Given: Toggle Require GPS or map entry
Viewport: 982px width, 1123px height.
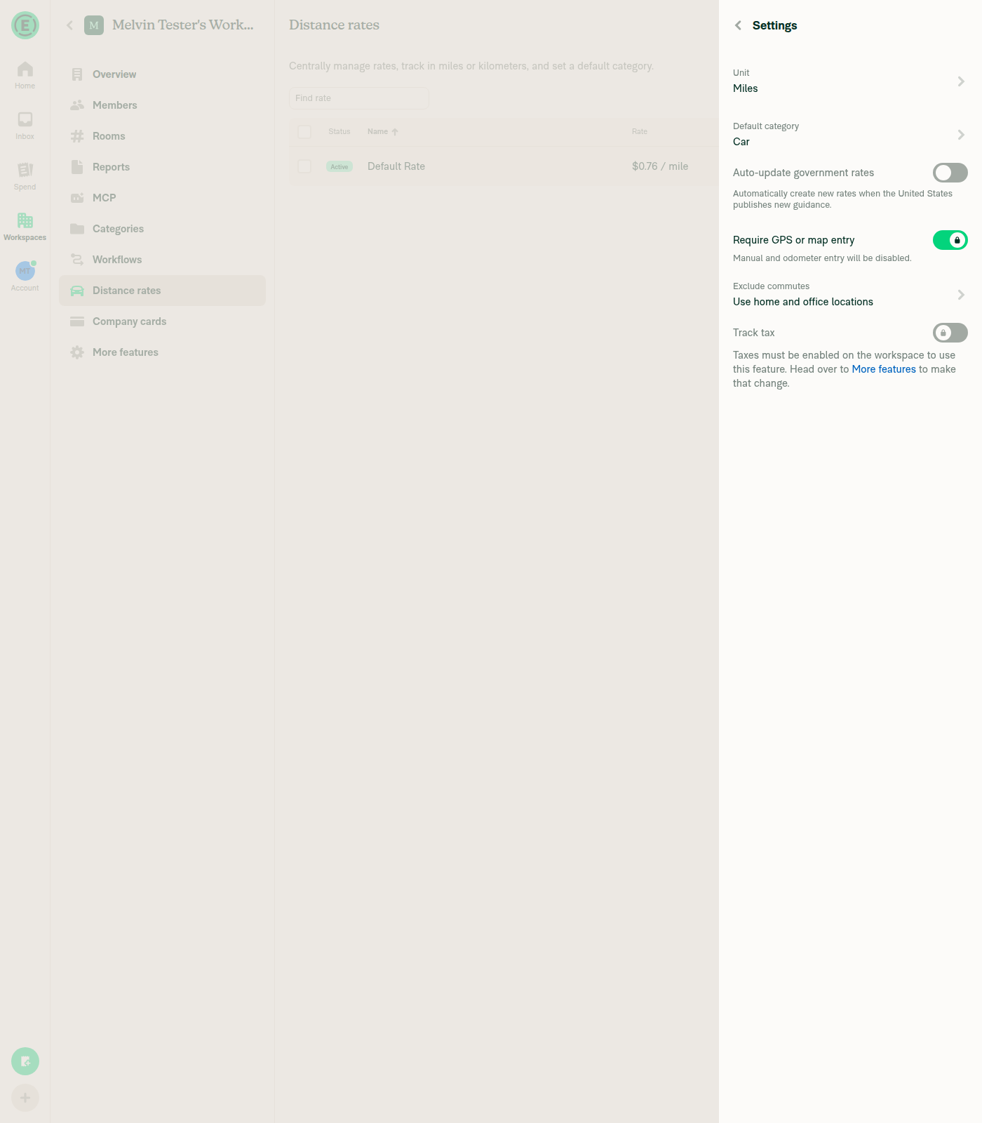Looking at the screenshot, I should [950, 240].
